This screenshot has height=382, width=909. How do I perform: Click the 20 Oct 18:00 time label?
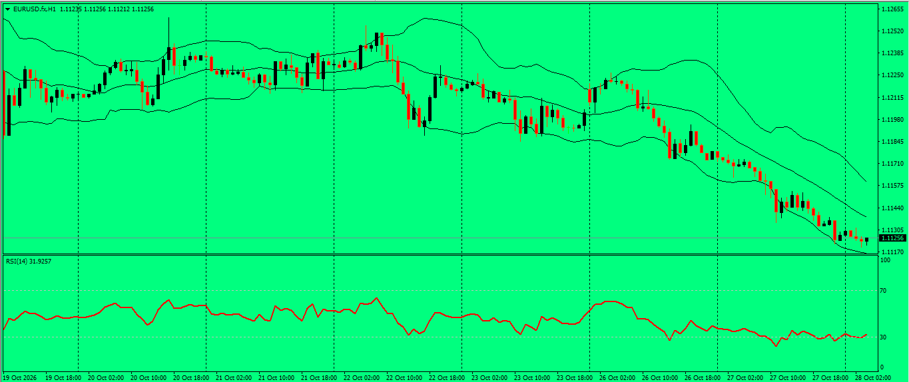pos(191,377)
